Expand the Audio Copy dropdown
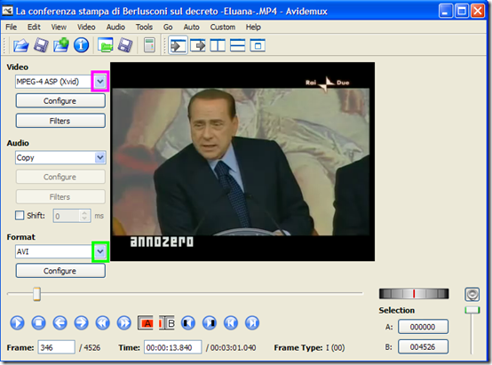The image size is (492, 365). 100,157
